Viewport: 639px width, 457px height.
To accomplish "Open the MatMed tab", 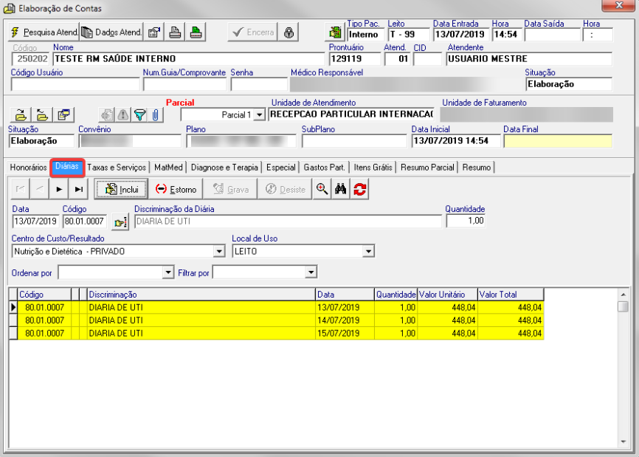I will 168,168.
